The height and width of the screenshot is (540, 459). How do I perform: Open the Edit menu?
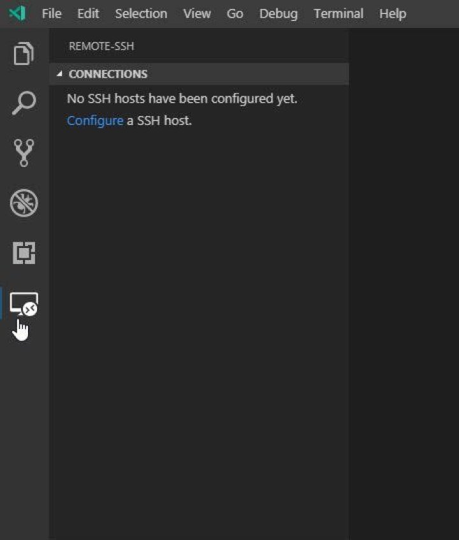pos(88,13)
